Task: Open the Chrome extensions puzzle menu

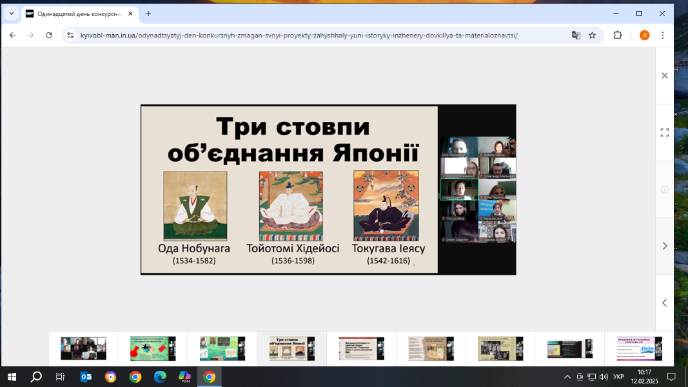Action: coord(618,35)
